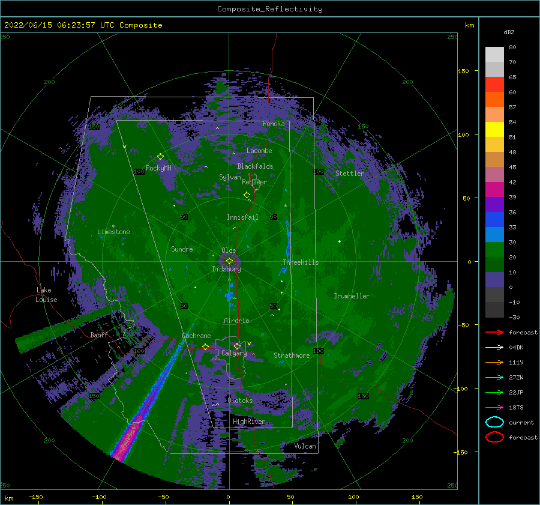Select the white 04DK arrow legend entry

tap(494, 347)
